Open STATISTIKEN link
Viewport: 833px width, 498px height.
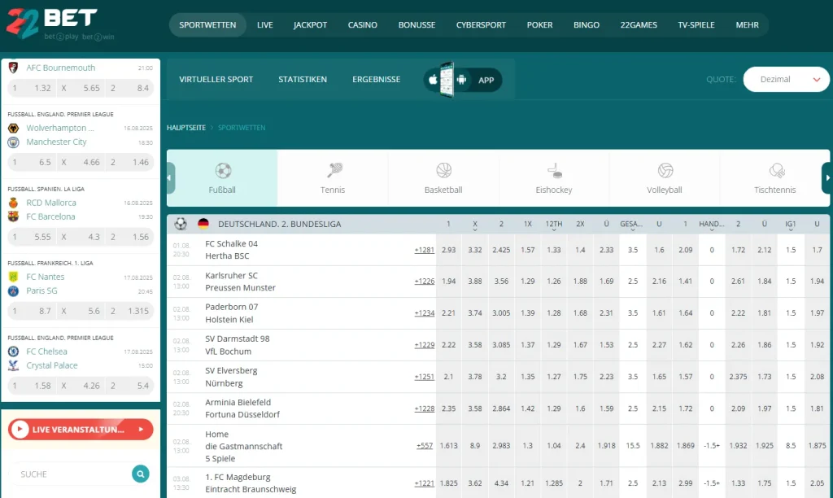coord(303,79)
